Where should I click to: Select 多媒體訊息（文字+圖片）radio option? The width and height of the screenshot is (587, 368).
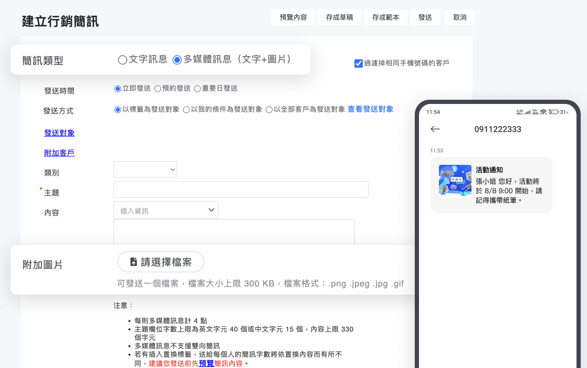pos(177,60)
